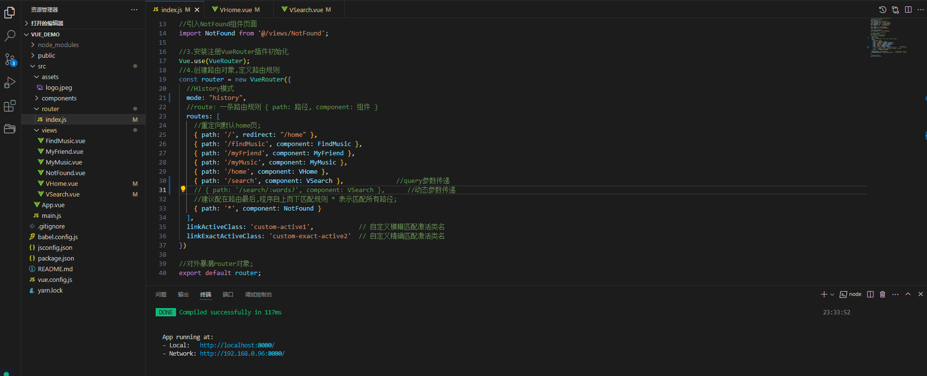This screenshot has width=927, height=376.
Task: Open the project folders icon in activity bar
Action: tap(10, 129)
